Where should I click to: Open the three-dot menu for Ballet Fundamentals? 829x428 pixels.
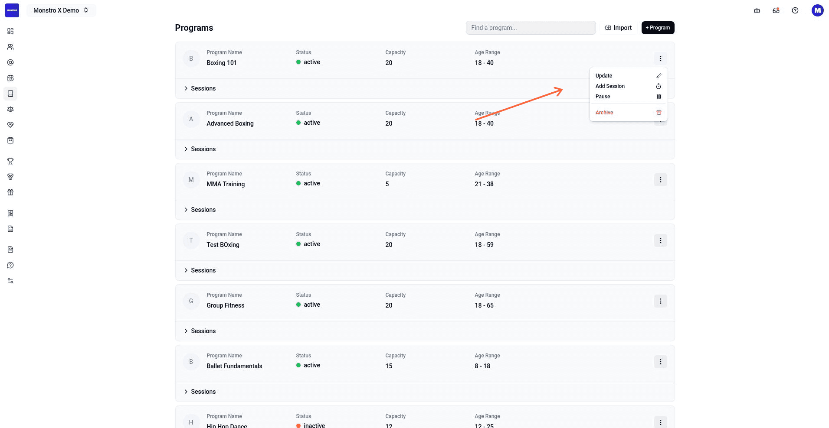pyautogui.click(x=661, y=362)
